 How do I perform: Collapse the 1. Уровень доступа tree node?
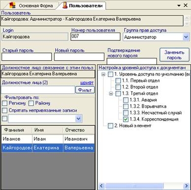(103, 75)
